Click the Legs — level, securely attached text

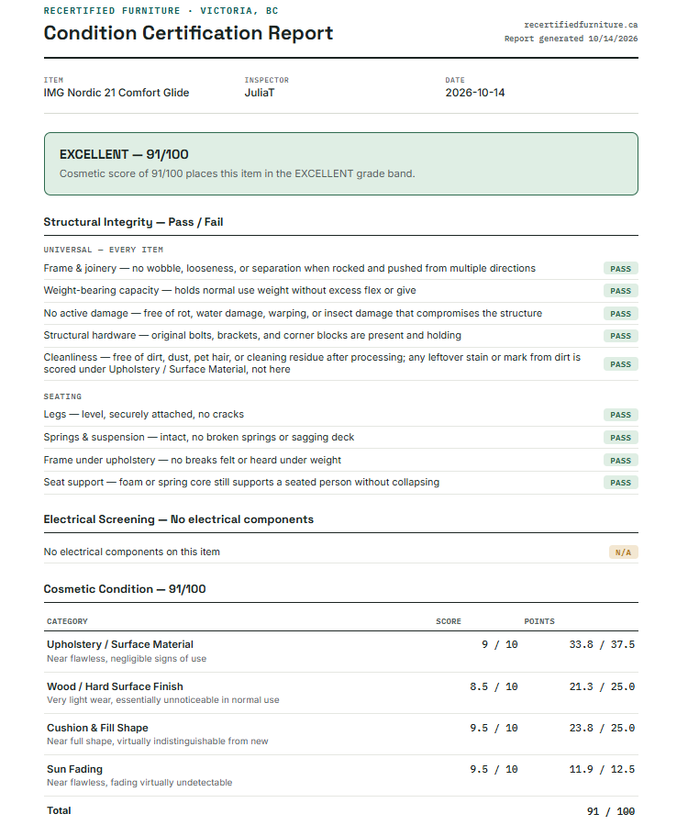pyautogui.click(x=144, y=414)
